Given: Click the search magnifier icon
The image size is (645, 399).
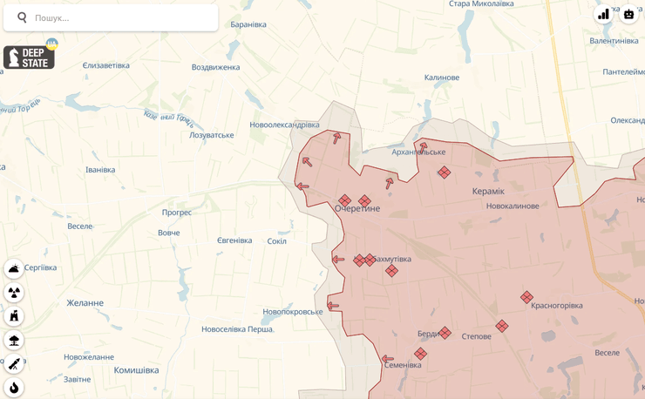Looking at the screenshot, I should (x=23, y=17).
